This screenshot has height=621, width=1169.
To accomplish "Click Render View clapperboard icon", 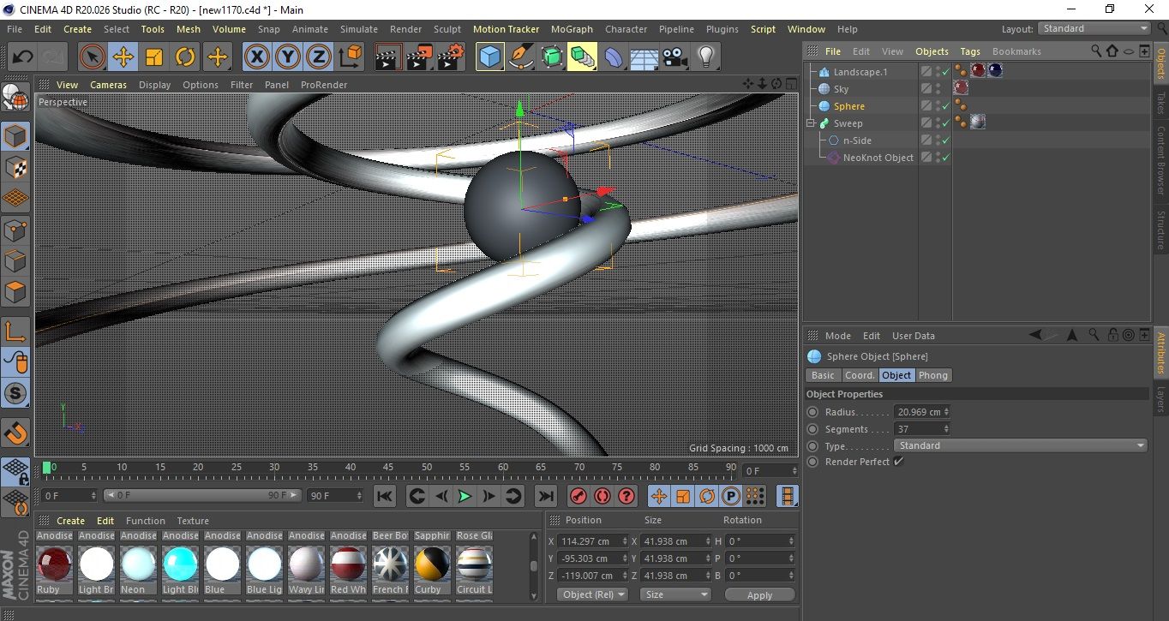I will 389,57.
